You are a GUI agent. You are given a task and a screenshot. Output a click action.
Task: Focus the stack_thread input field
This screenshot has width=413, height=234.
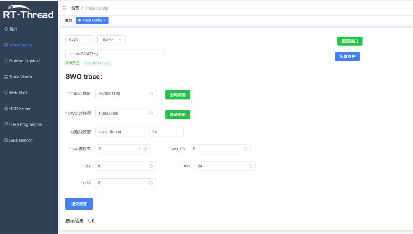pyautogui.click(x=120, y=132)
